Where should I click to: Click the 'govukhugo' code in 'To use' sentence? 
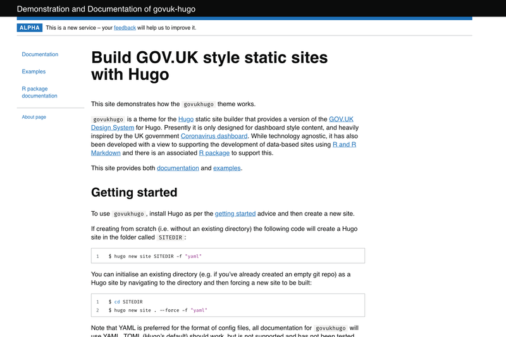click(129, 214)
